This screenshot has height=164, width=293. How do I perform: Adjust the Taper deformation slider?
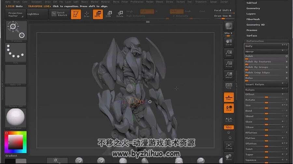point(266,155)
